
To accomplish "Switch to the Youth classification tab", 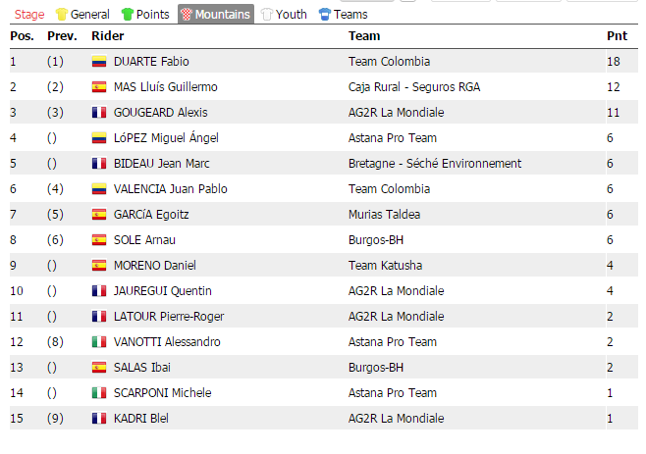I will coord(284,15).
